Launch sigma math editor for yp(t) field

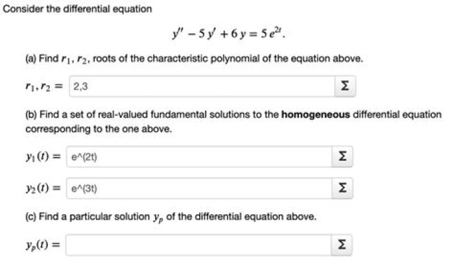[x=341, y=245]
